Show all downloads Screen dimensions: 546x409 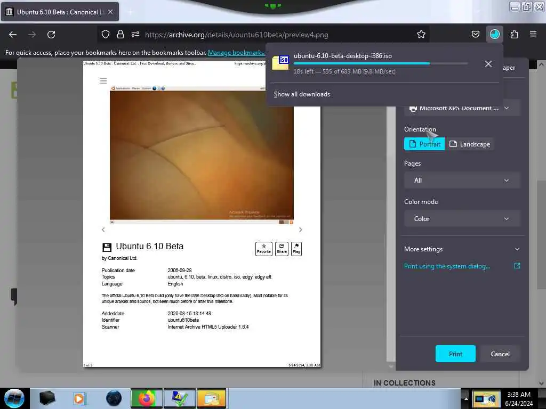click(302, 94)
